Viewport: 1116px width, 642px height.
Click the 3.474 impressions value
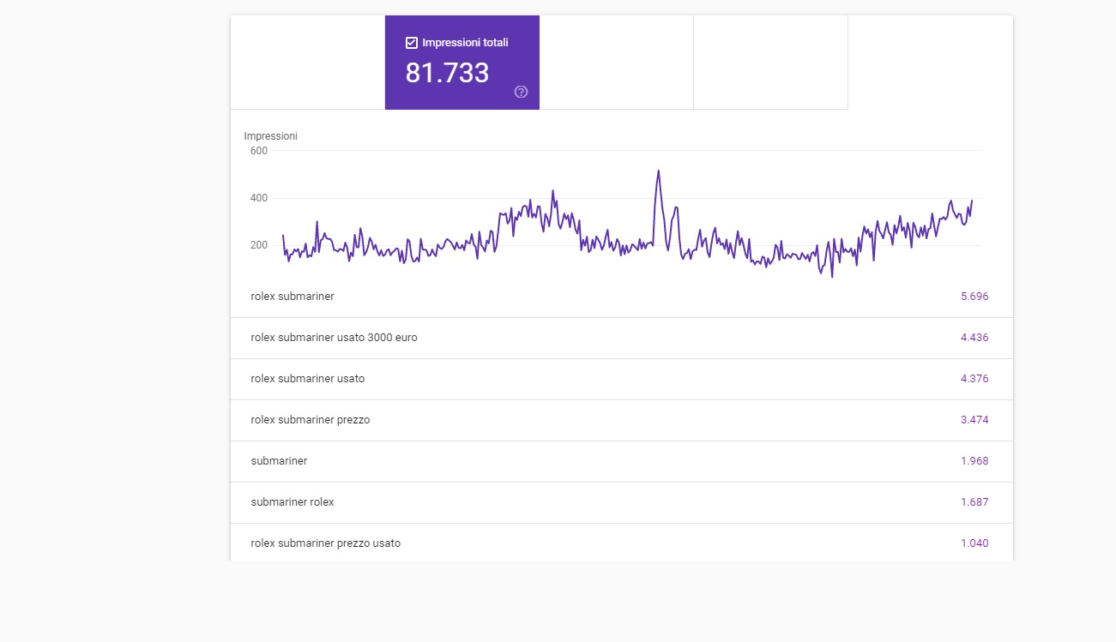[974, 420]
